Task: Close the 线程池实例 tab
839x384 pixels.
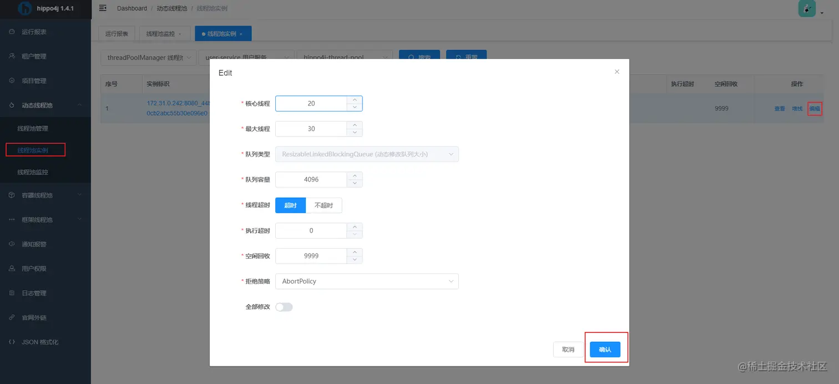Action: tap(241, 34)
